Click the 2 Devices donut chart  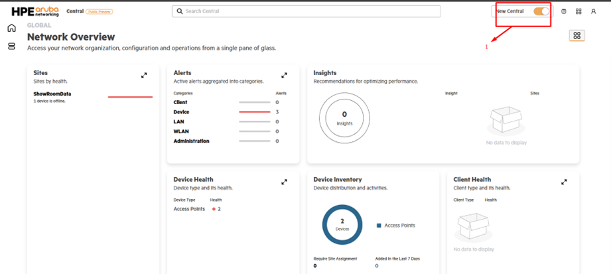[x=342, y=225]
